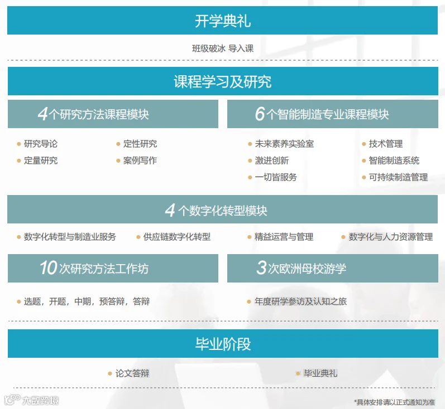Viewport: 445px width, 409px height.
Task: Click the 一切皆服务 course item
Action: tap(276, 177)
